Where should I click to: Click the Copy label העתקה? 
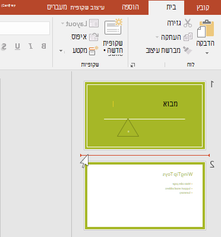click(x=171, y=37)
